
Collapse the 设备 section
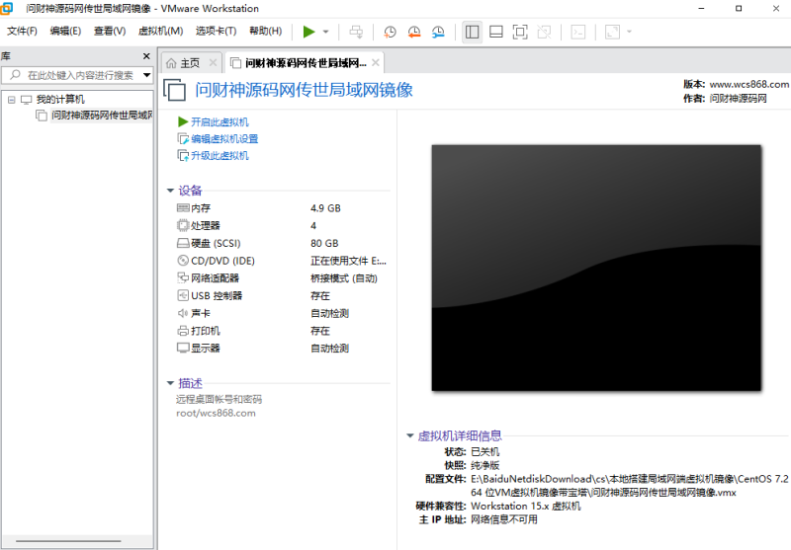point(170,191)
